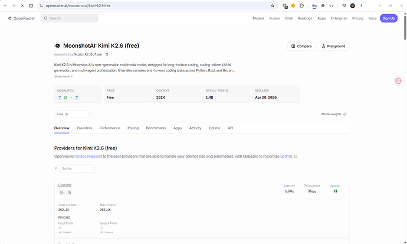407x244 pixels.
Task: Click the filter funnel icon near Sort by
Action: pyautogui.click(x=55, y=168)
